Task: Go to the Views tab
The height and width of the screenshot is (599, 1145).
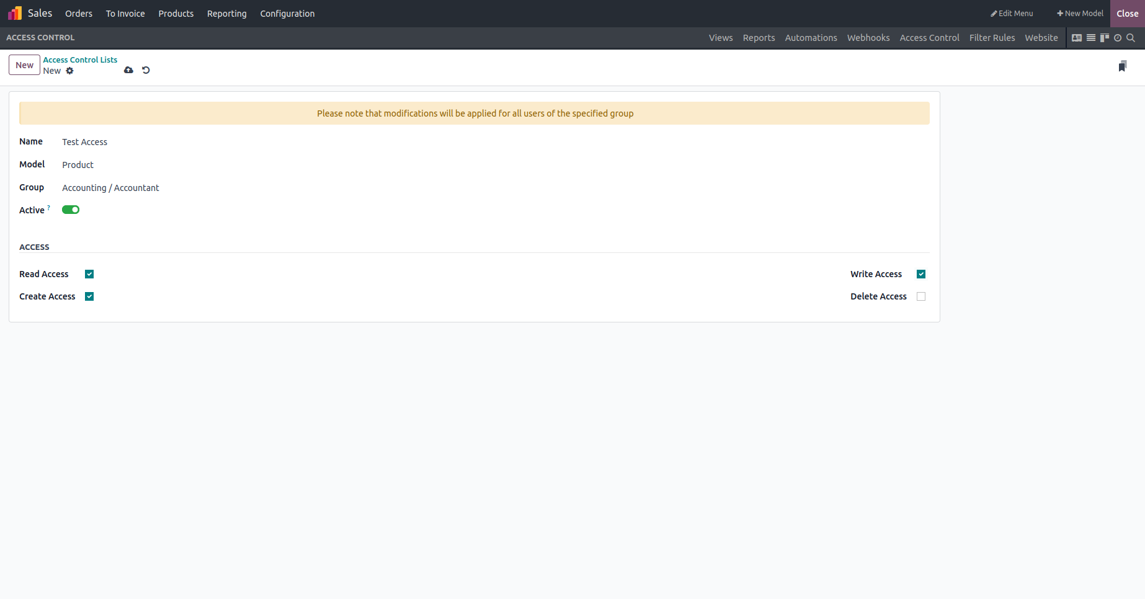Action: click(721, 38)
